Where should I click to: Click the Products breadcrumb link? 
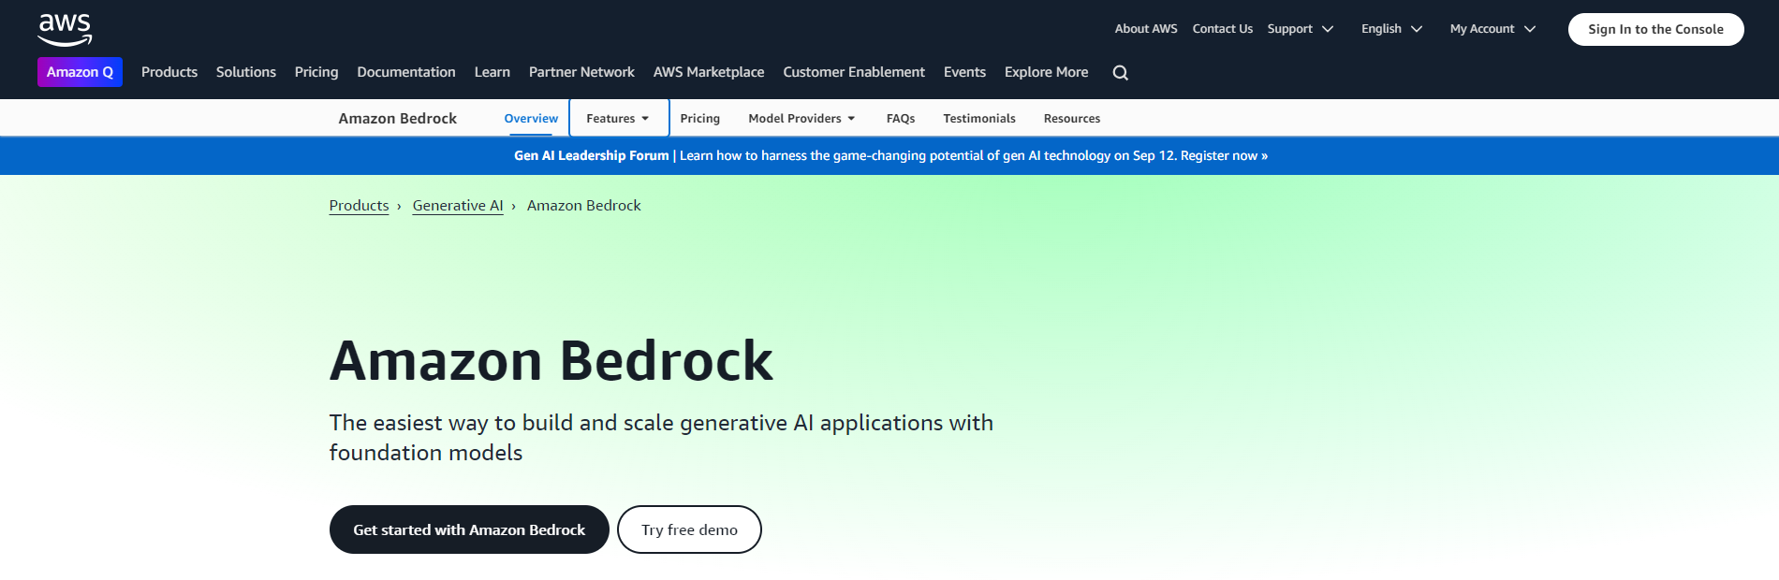coord(359,206)
